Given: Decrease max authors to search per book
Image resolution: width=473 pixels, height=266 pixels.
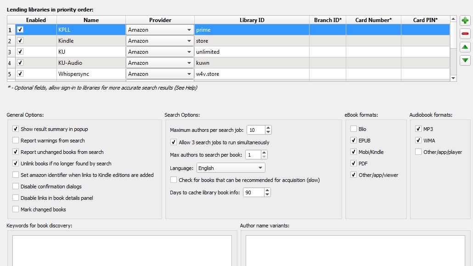Looking at the screenshot, I should click(x=264, y=157).
